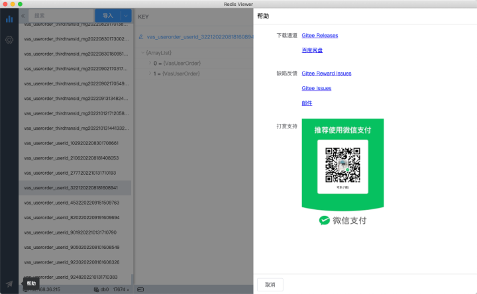Select key vas_userorder_userid_9019202210131710790
The width and height of the screenshot is (477, 294).
click(x=75, y=232)
